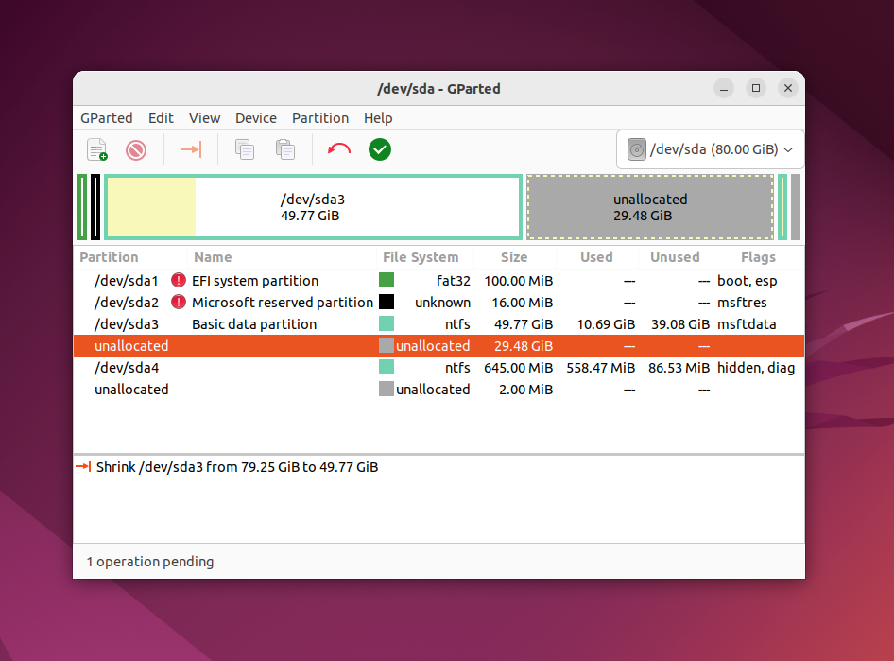Select the 29.48 GiB unallocated graphic block
894x661 pixels.
[650, 207]
